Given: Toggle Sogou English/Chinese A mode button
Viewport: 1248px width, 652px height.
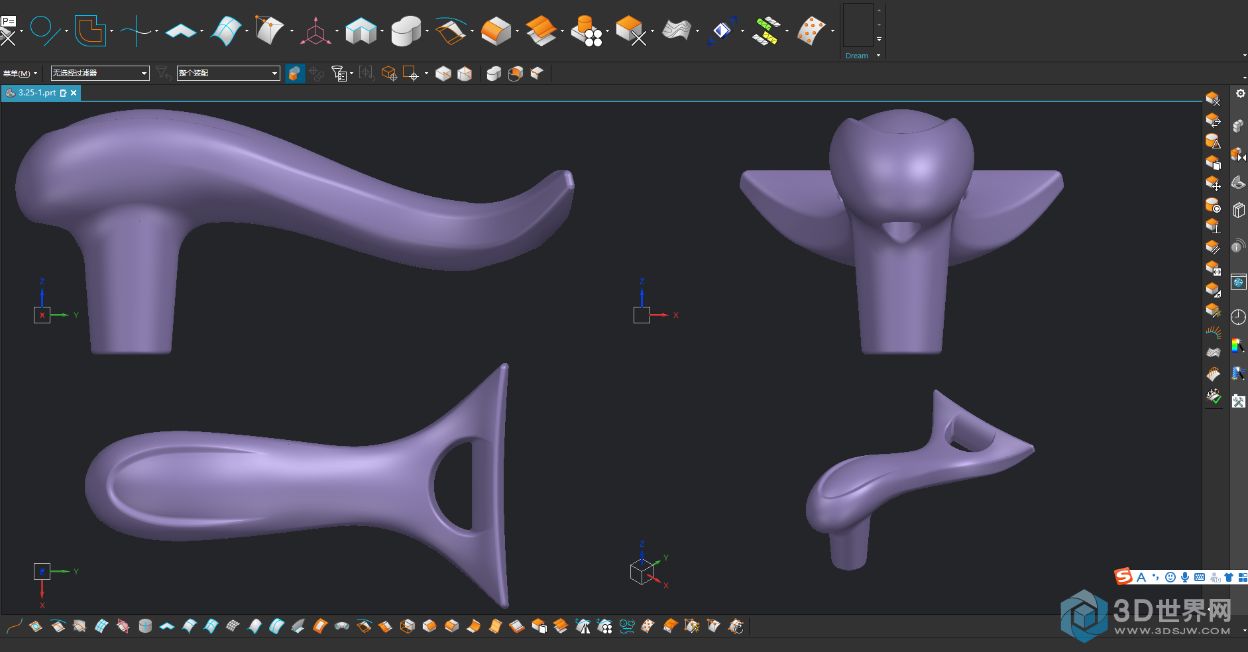Looking at the screenshot, I should [x=1141, y=577].
